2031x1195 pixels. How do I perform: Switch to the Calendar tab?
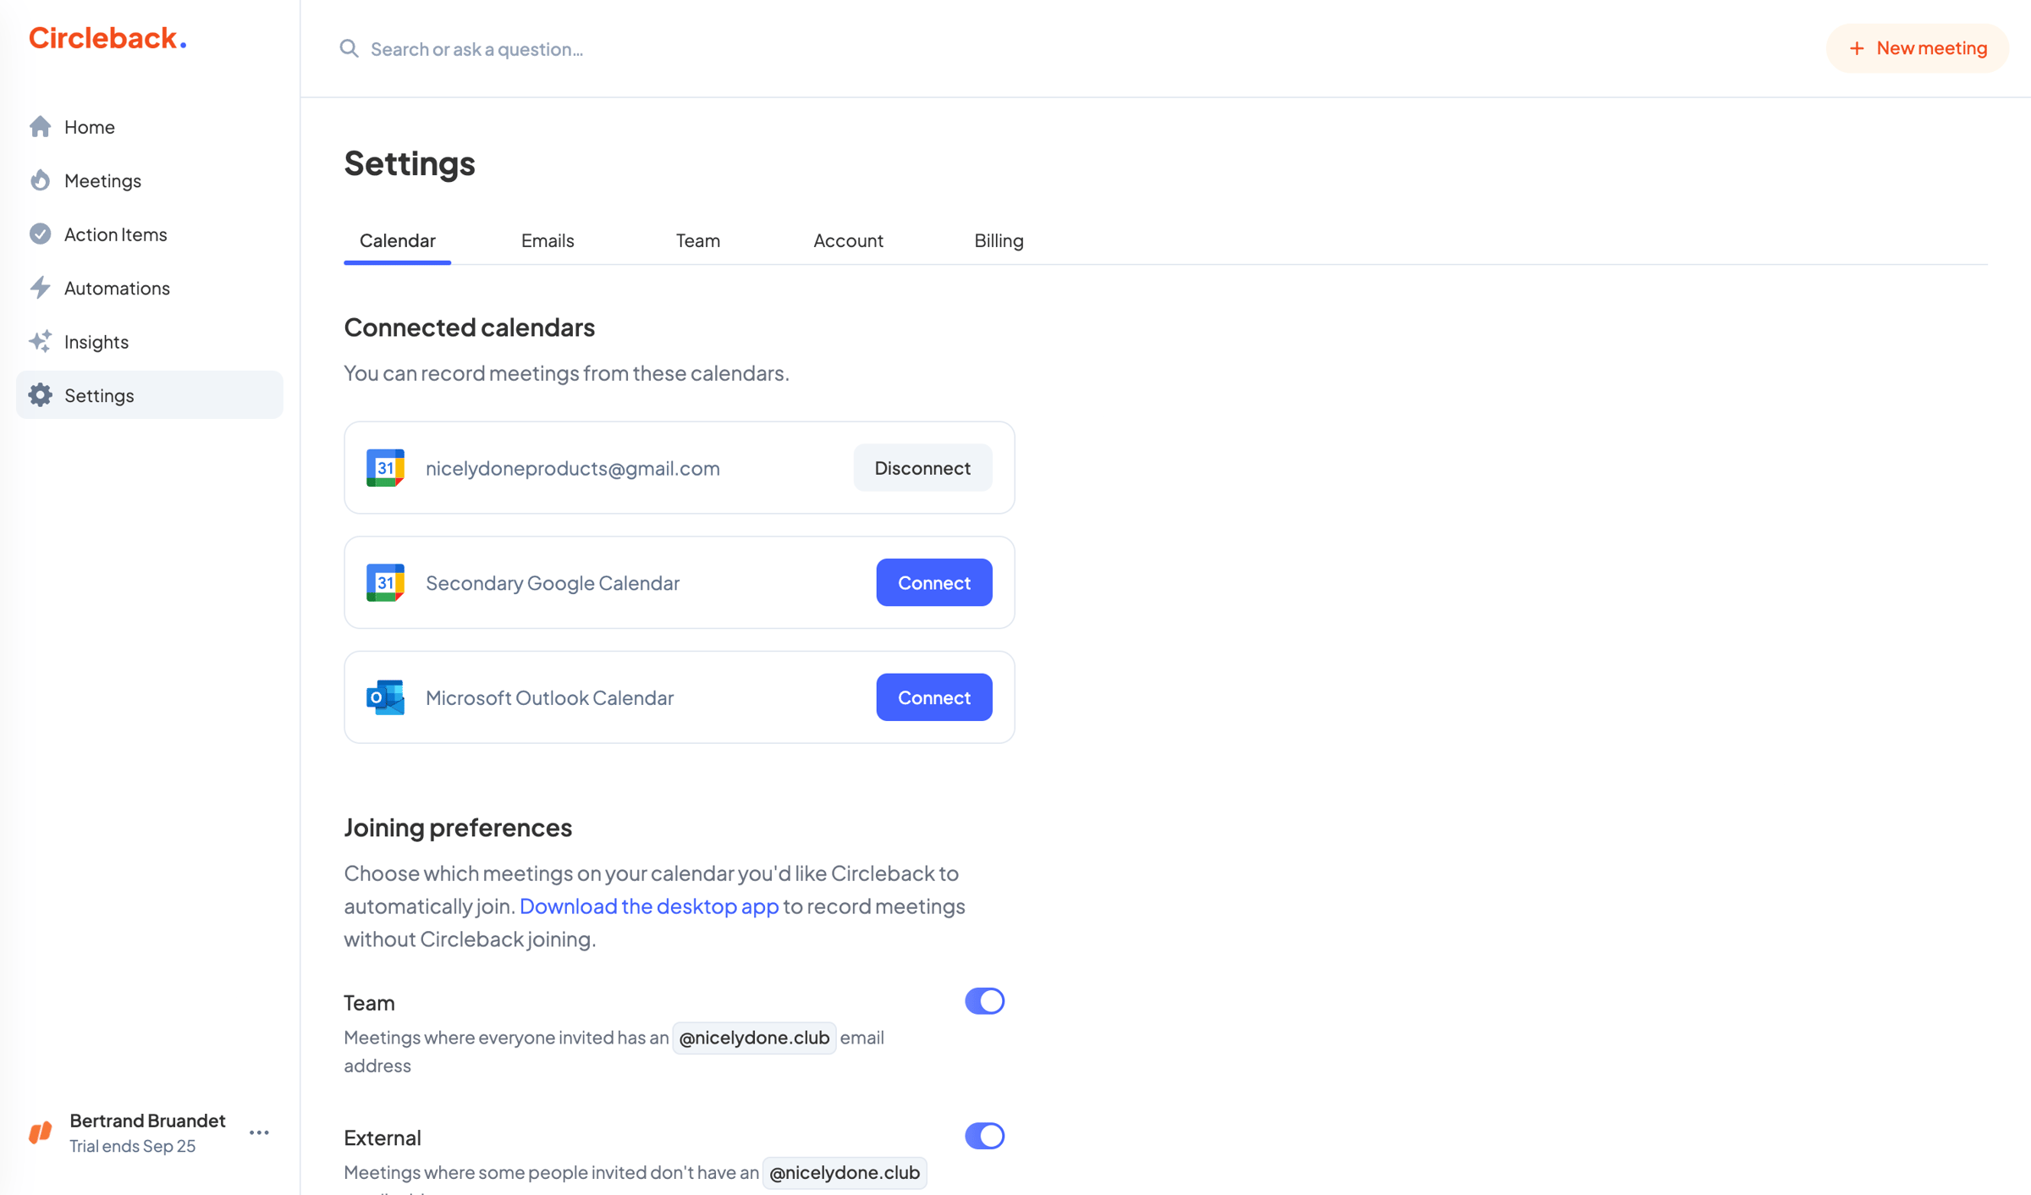397,240
